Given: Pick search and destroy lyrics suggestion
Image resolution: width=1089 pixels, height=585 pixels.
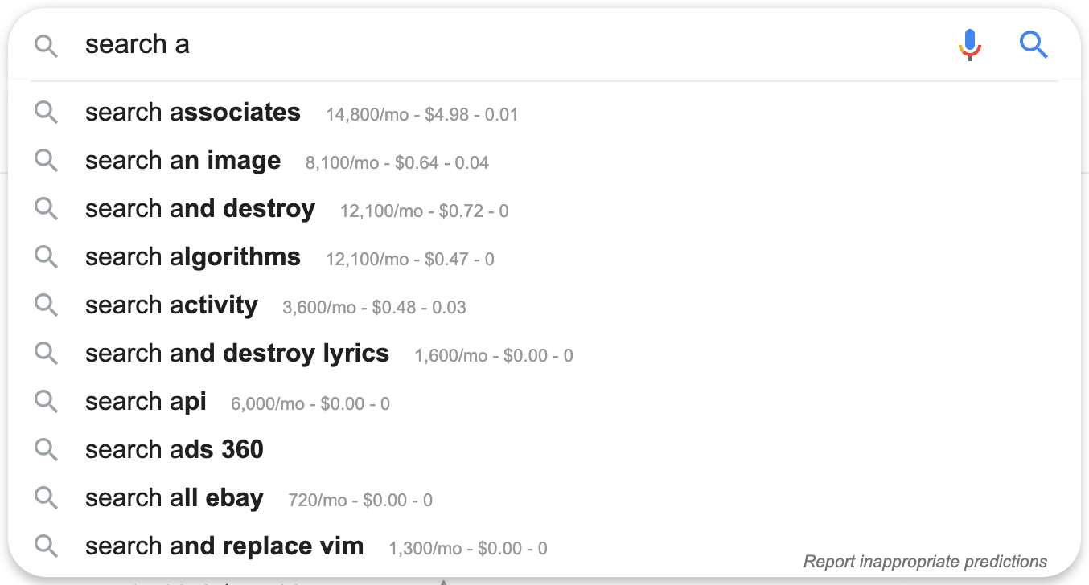Looking at the screenshot, I should [x=544, y=354].
